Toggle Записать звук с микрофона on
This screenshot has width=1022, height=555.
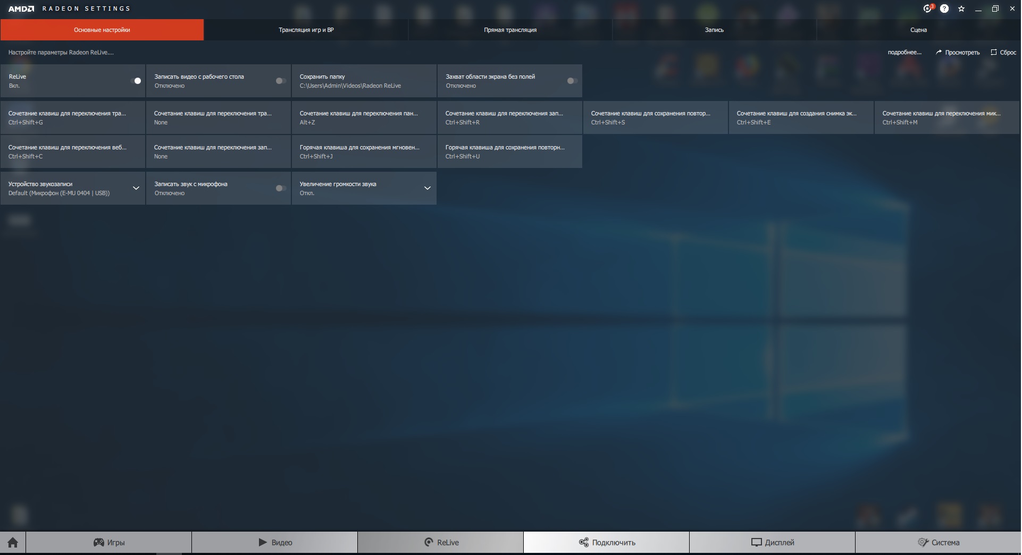[x=281, y=188]
